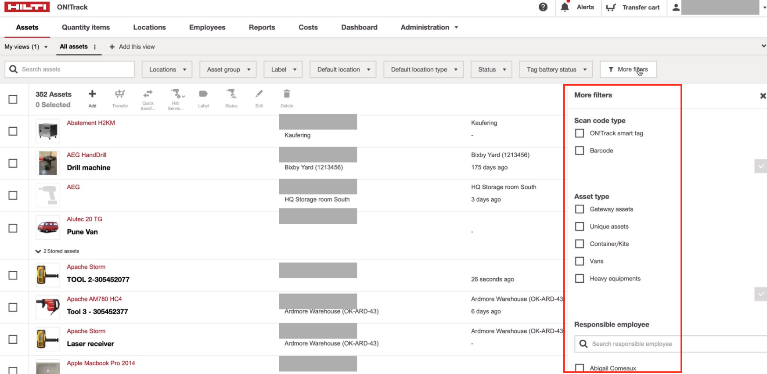Open the Status filter dropdown
This screenshot has height=374, width=767.
(492, 69)
